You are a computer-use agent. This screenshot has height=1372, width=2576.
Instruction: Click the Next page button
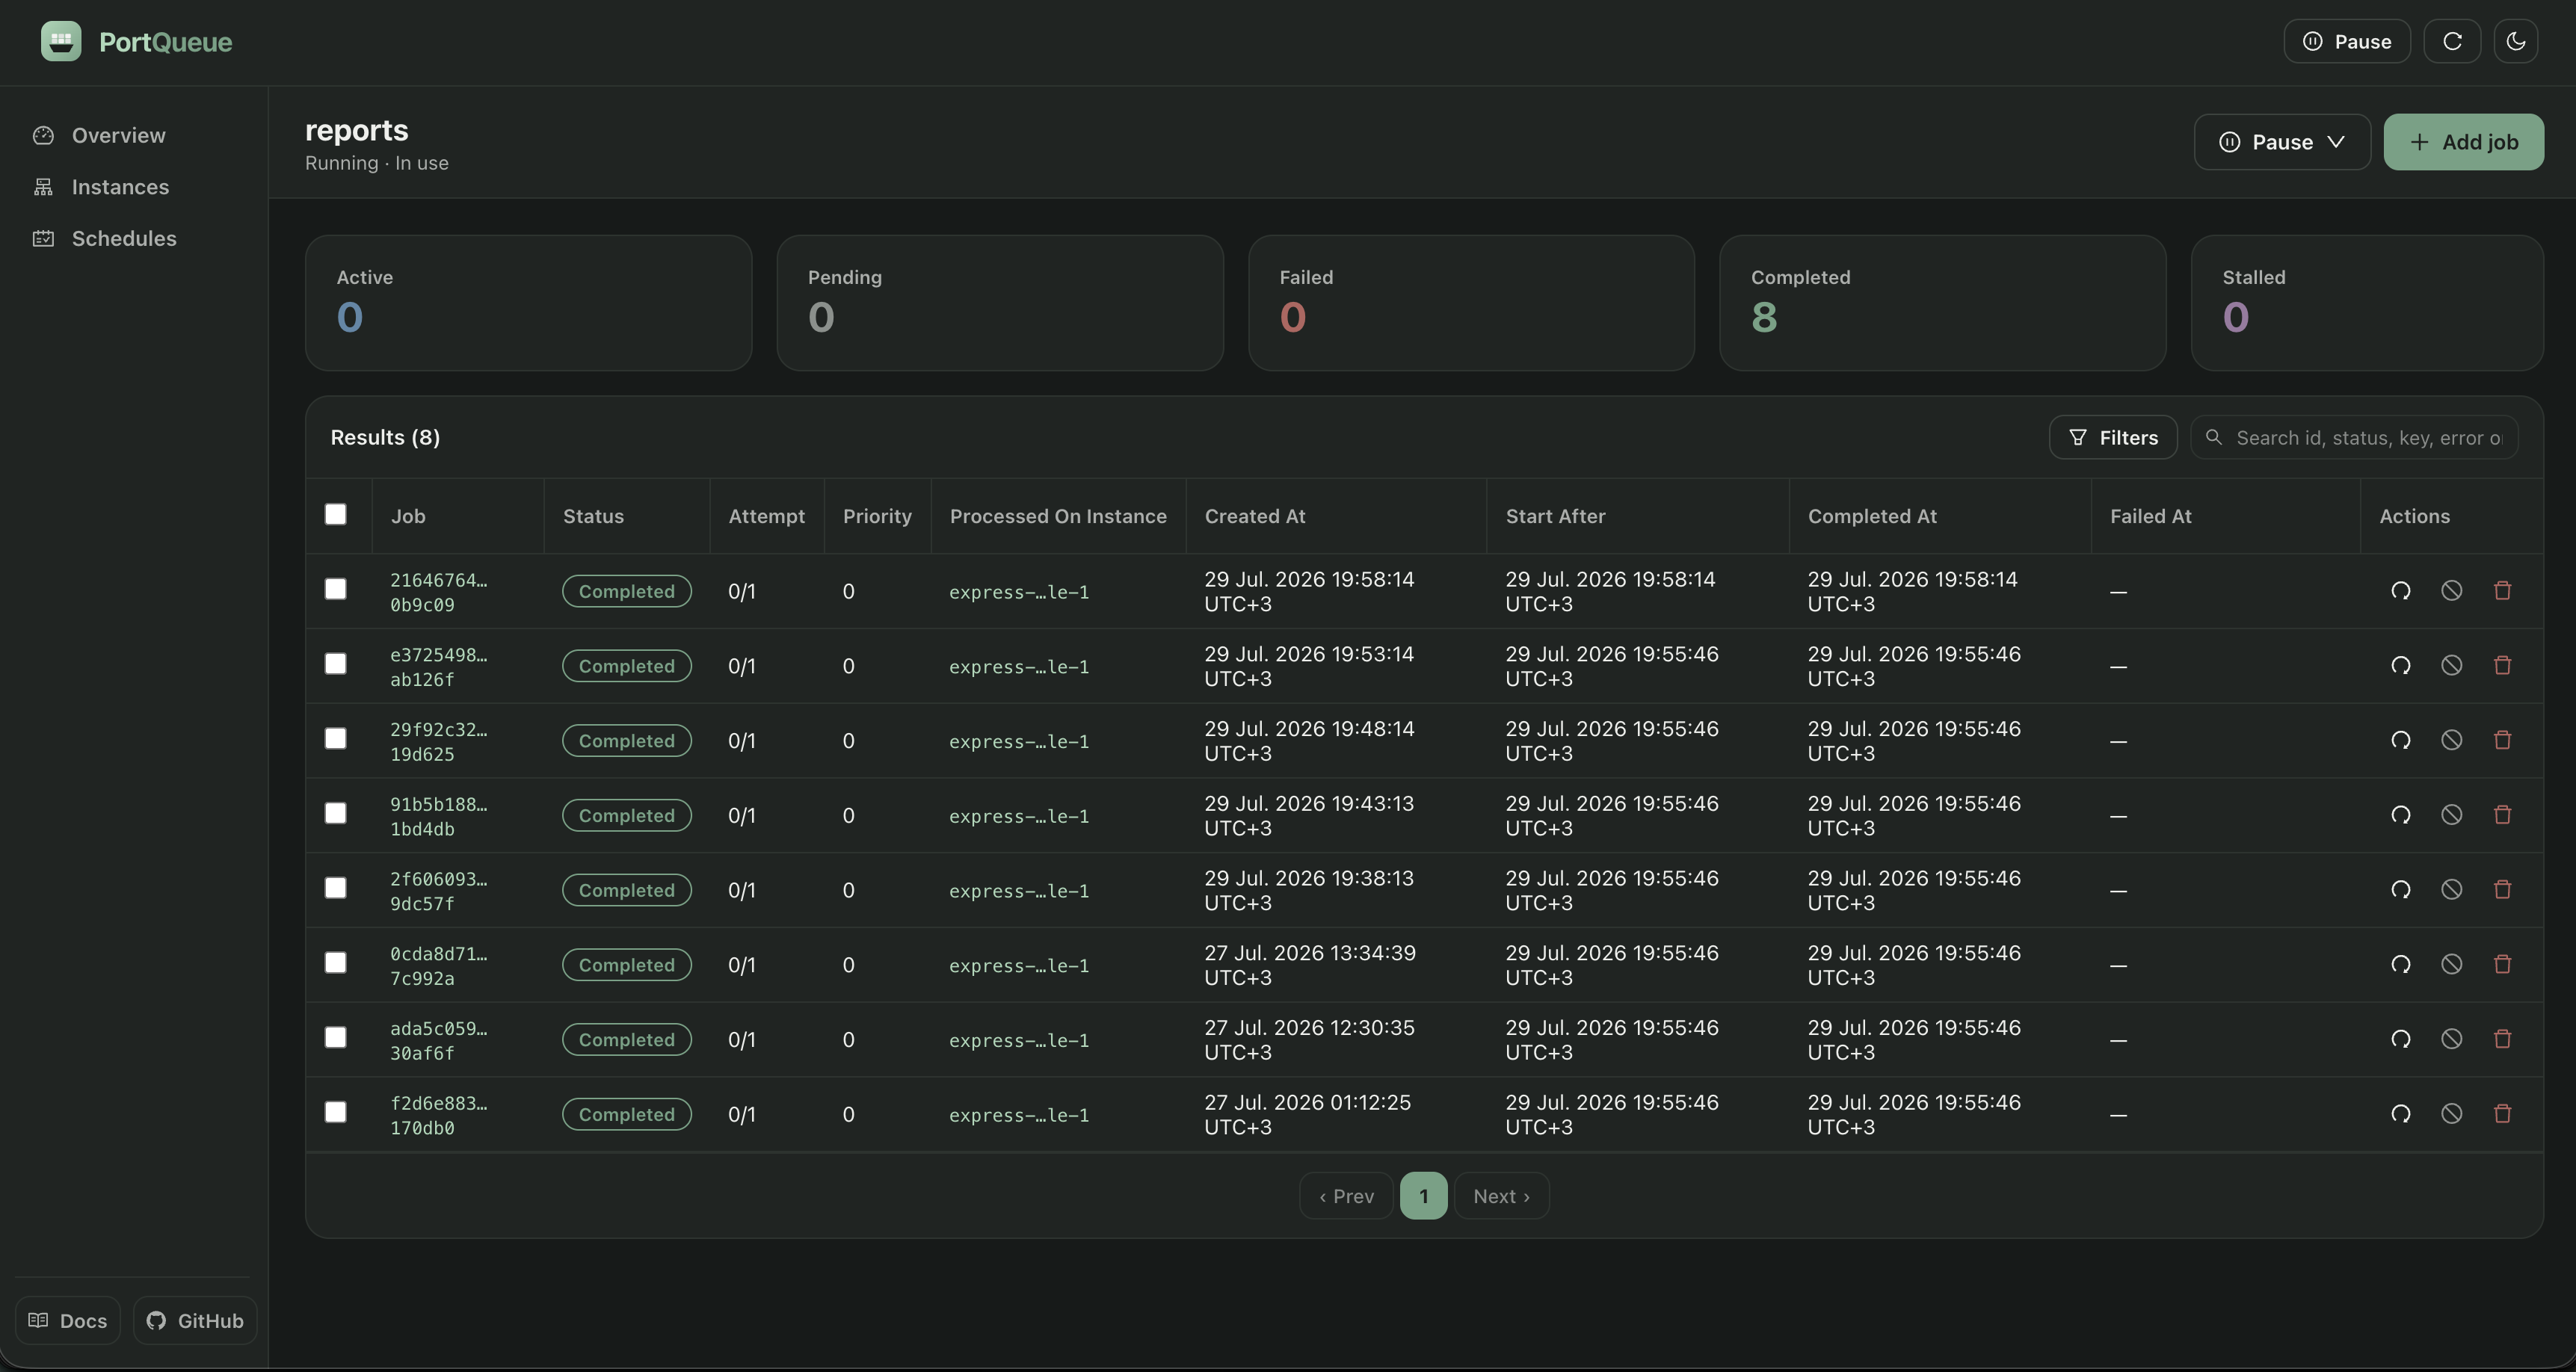pyautogui.click(x=1501, y=1196)
